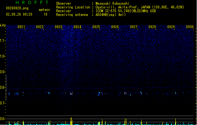
Task: Click the Observer label
Action: point(64,3)
